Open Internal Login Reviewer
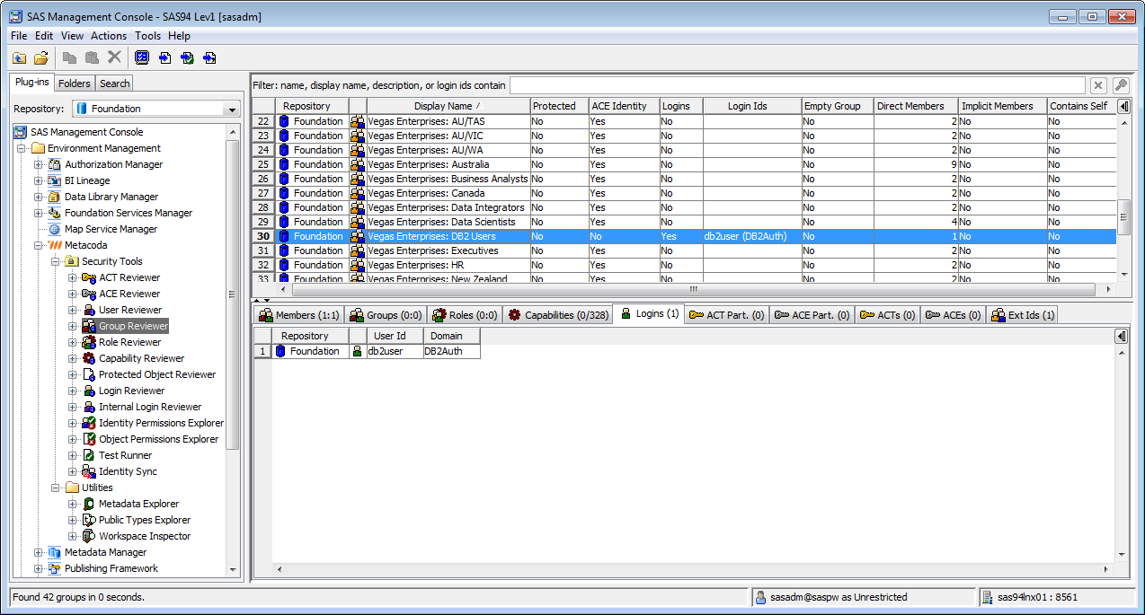The width and height of the screenshot is (1145, 615). pyautogui.click(x=150, y=407)
